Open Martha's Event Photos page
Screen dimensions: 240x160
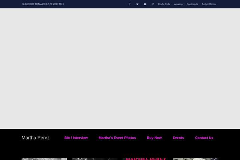pos(117,138)
